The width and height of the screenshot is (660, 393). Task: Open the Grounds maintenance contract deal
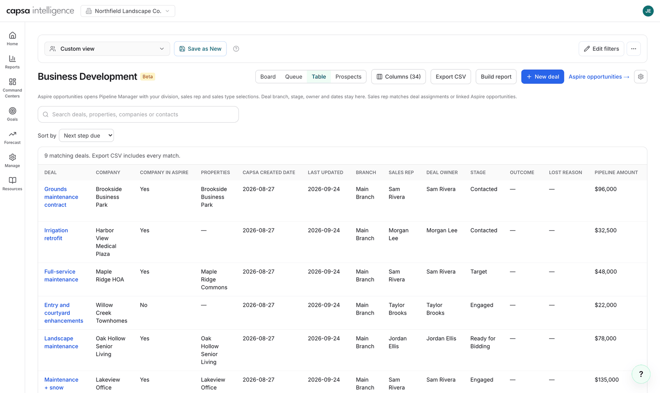coord(61,197)
